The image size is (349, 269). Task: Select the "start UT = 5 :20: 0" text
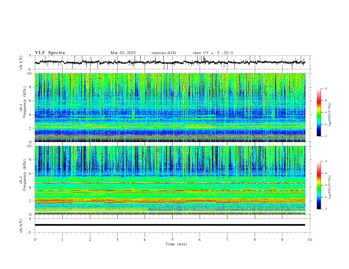tap(213, 53)
